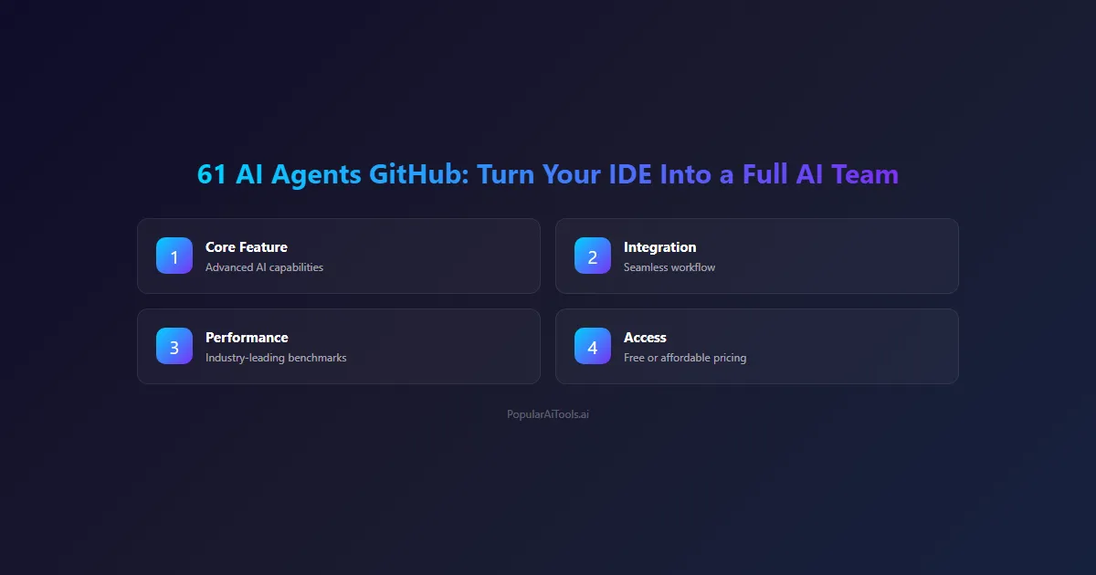The height and width of the screenshot is (575, 1096).
Task: Click the Advanced AI capabilities text
Action: (x=262, y=267)
